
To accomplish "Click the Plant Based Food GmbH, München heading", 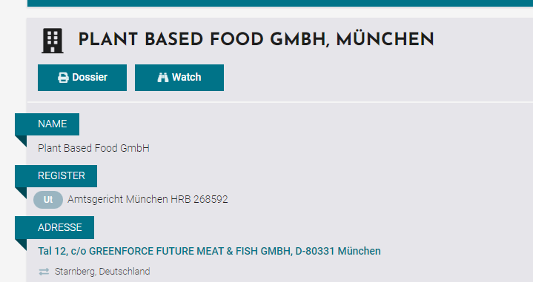I will click(x=256, y=40).
